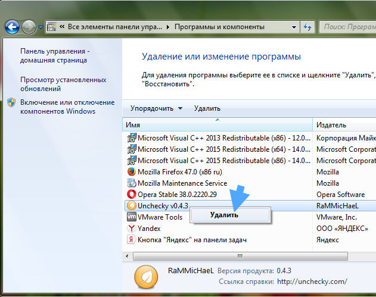
Task: Click publisher ООО «ЯНДЕКС» cell
Action: pos(342,229)
